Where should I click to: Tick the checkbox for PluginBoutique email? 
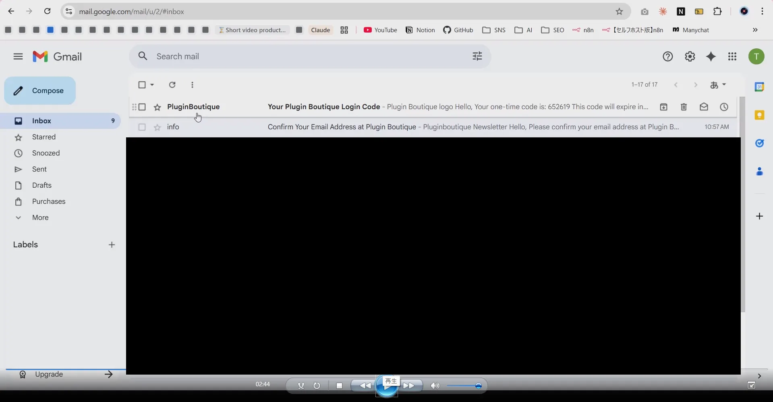point(142,107)
